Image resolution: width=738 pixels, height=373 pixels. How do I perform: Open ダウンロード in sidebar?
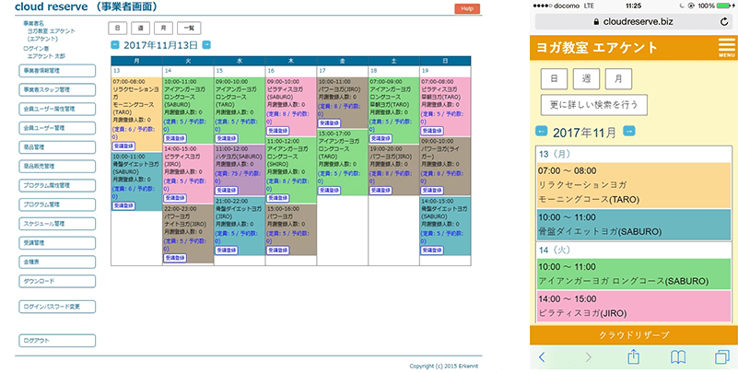[x=57, y=281]
